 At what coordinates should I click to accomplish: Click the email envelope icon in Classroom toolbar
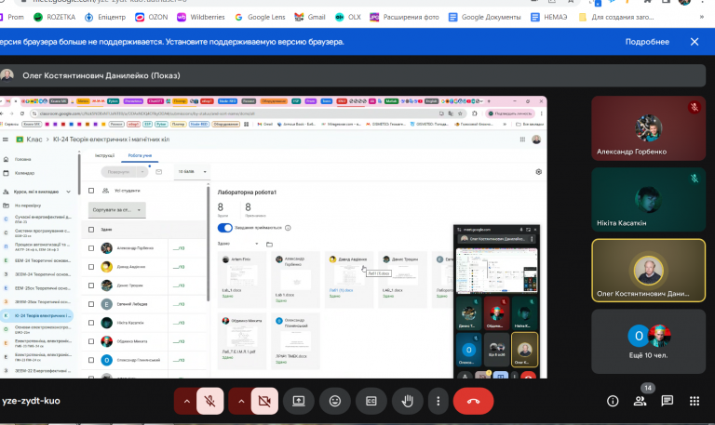[x=158, y=172]
